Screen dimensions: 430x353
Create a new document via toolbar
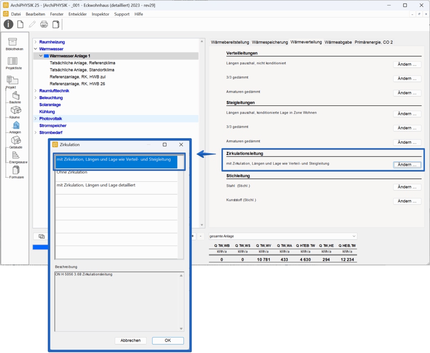coord(20,24)
